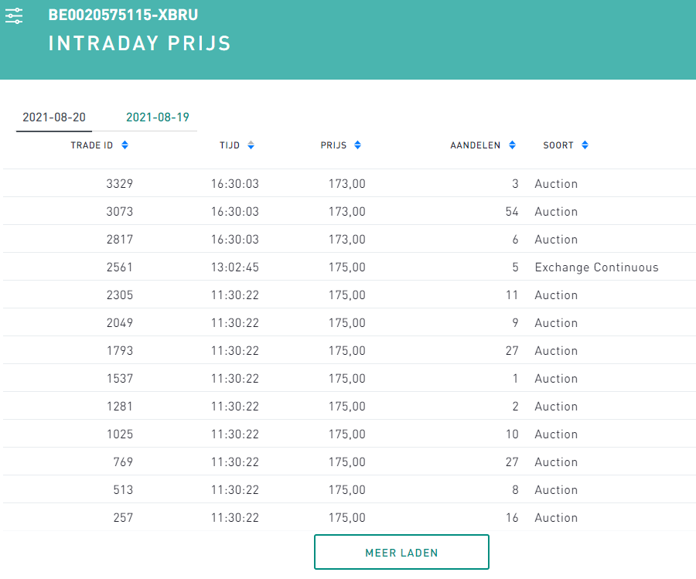This screenshot has width=696, height=579.
Task: Sort by Tijd arrows
Action: (251, 145)
